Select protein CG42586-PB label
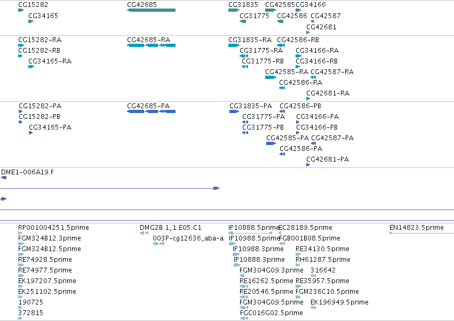 tap(300, 106)
